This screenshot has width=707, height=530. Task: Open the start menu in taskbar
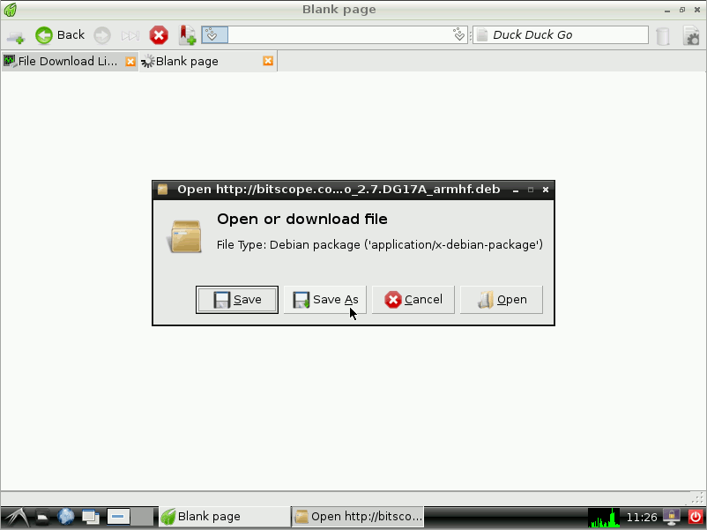(14, 517)
